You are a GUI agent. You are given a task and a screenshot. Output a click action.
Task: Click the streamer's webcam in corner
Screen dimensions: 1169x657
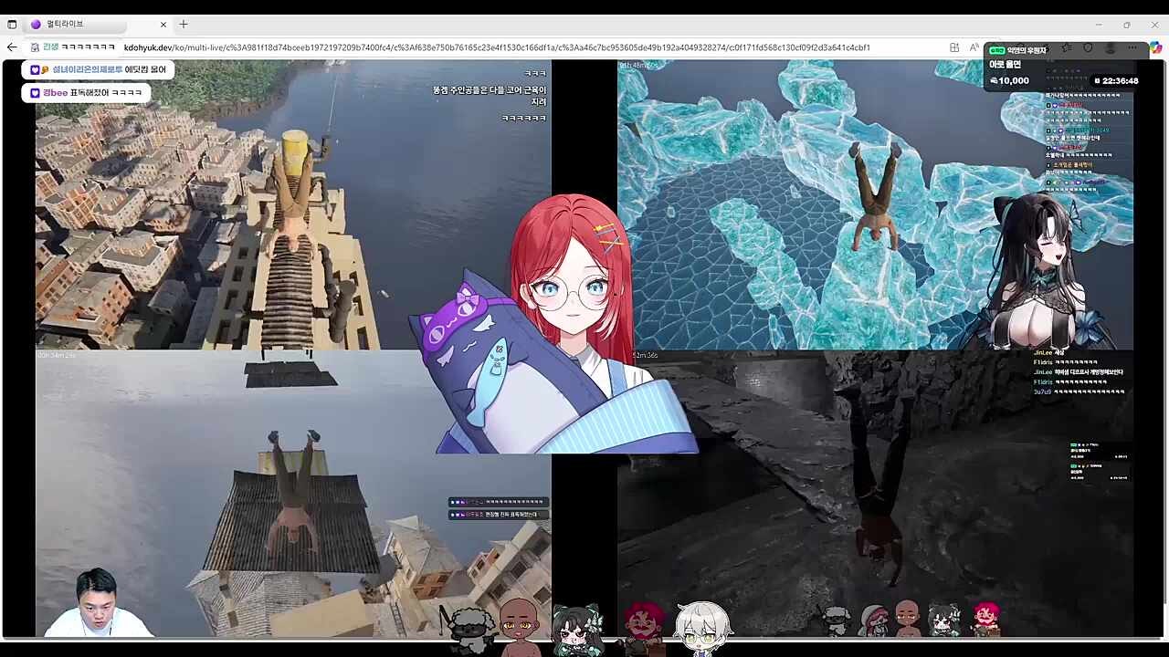pos(97,602)
